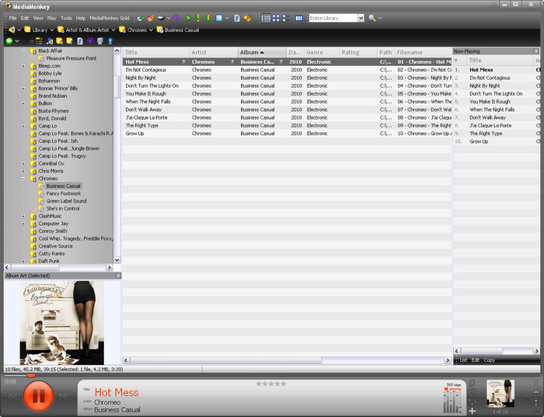Open the MediaMonkey Gold menu
Image resolution: width=544 pixels, height=417 pixels.
[x=109, y=18]
